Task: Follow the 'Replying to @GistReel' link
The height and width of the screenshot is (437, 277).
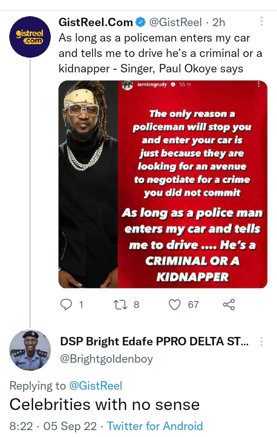Action: [x=95, y=385]
